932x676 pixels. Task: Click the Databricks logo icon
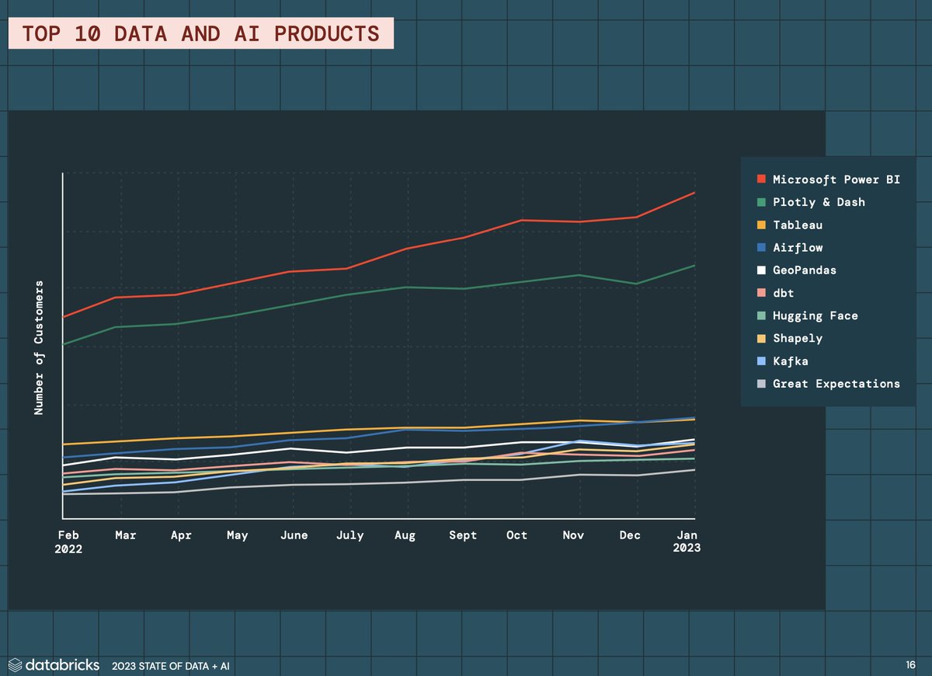pos(15,666)
